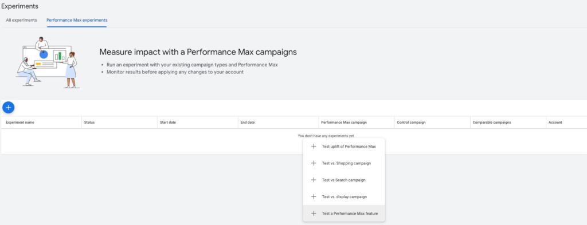The image size is (587, 225).
Task: Choose Test a Performance Max feature
Action: point(344,214)
